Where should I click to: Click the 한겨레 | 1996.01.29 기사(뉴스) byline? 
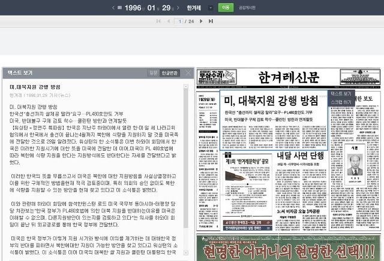coord(40,95)
